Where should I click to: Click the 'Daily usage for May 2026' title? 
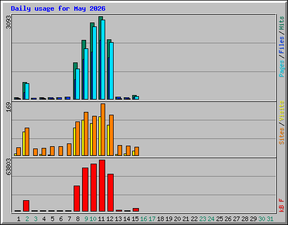tap(58, 8)
